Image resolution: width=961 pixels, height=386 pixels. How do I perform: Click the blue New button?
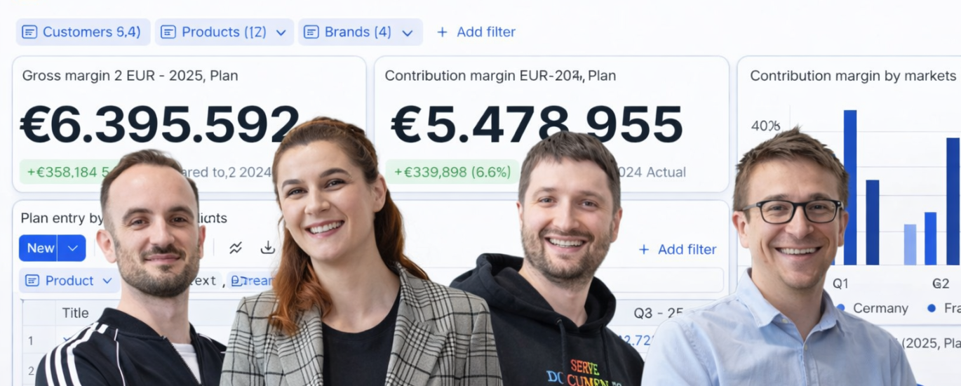(39, 248)
